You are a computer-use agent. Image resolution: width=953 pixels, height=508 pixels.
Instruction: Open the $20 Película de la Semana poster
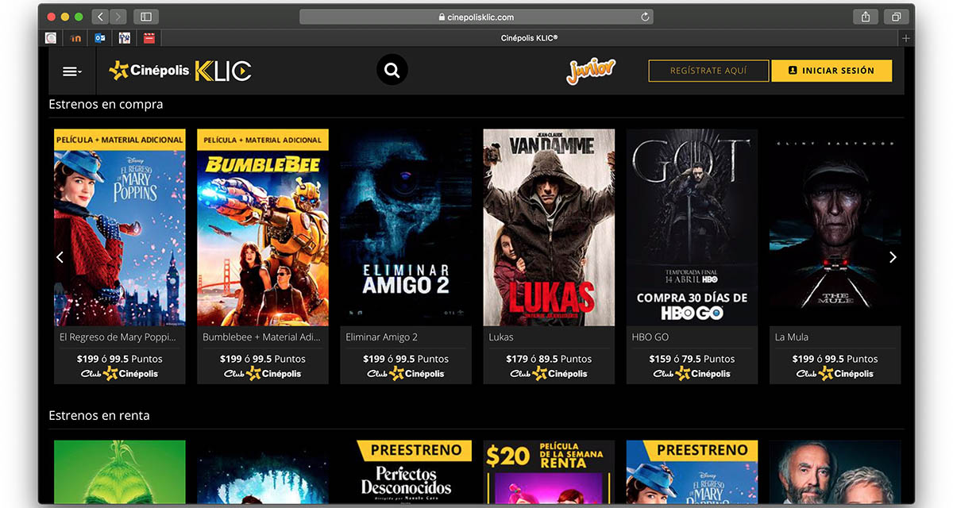(x=549, y=473)
